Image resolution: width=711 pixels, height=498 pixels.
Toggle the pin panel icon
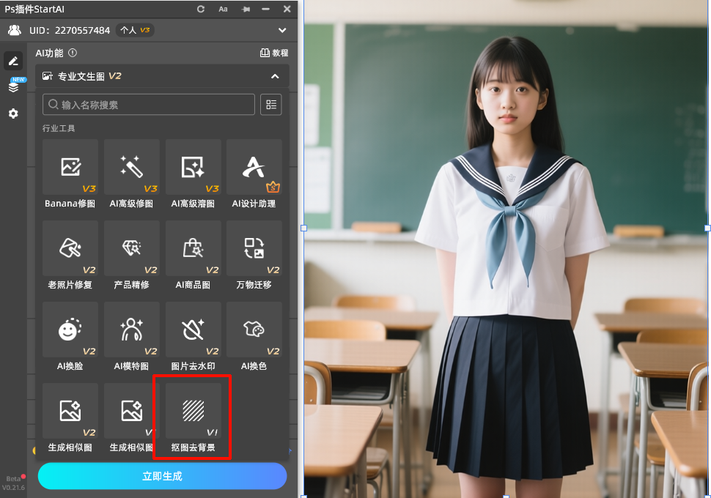[245, 9]
